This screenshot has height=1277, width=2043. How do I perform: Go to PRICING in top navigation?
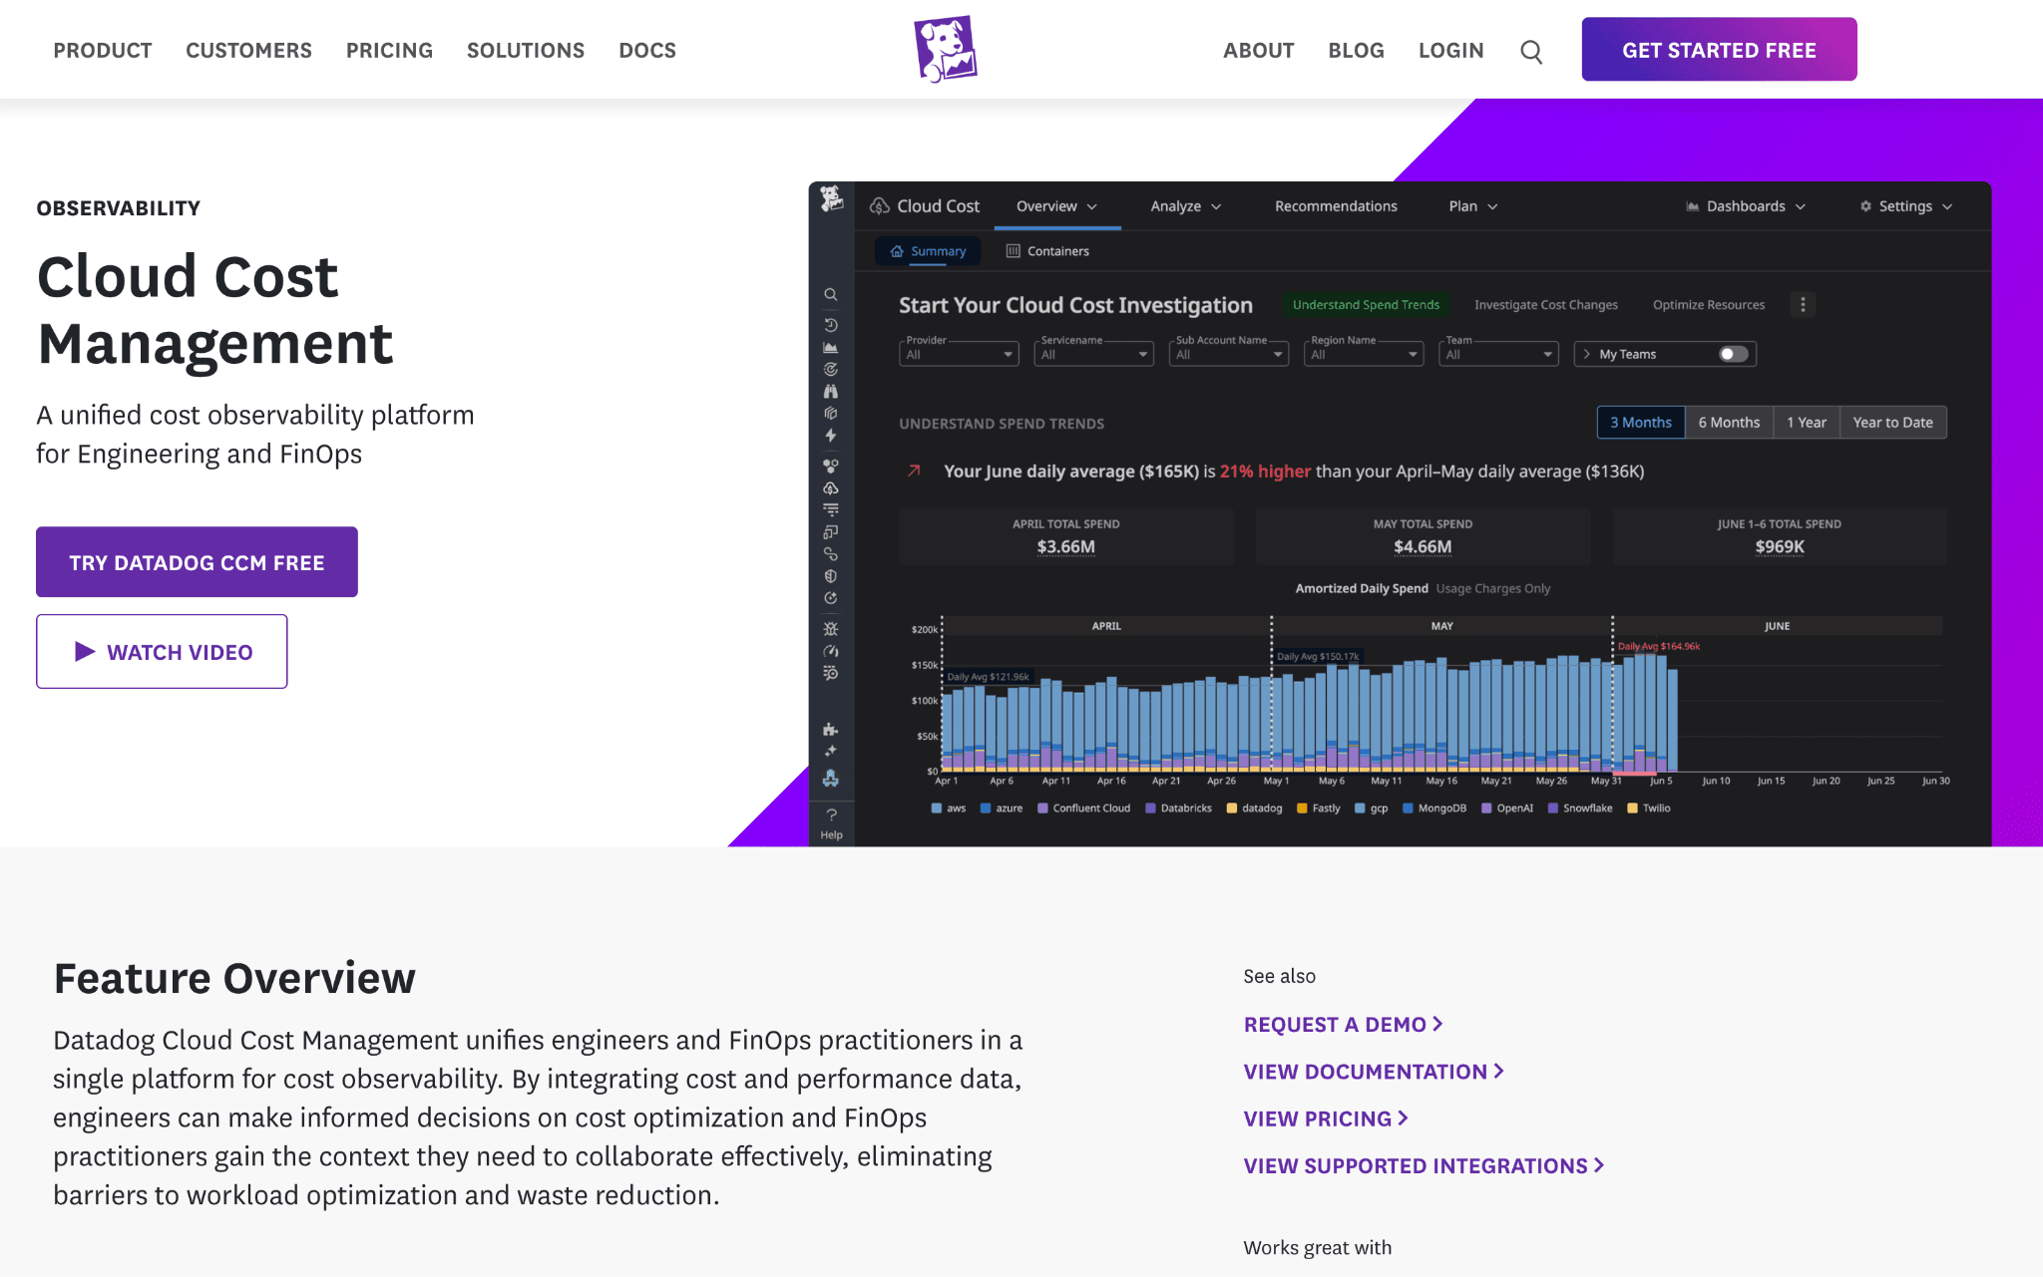pos(389,50)
